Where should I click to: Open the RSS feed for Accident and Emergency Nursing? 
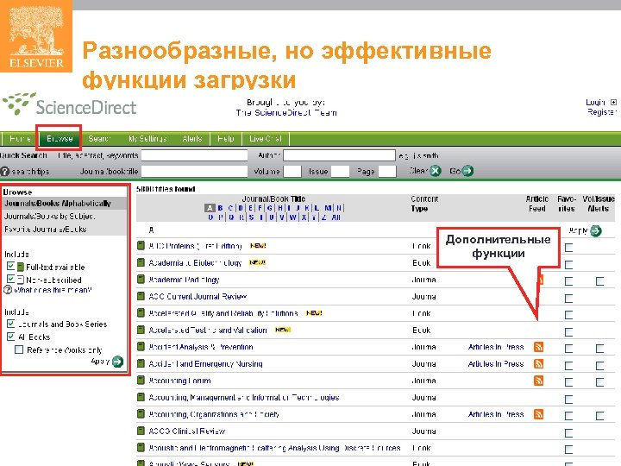(x=538, y=364)
